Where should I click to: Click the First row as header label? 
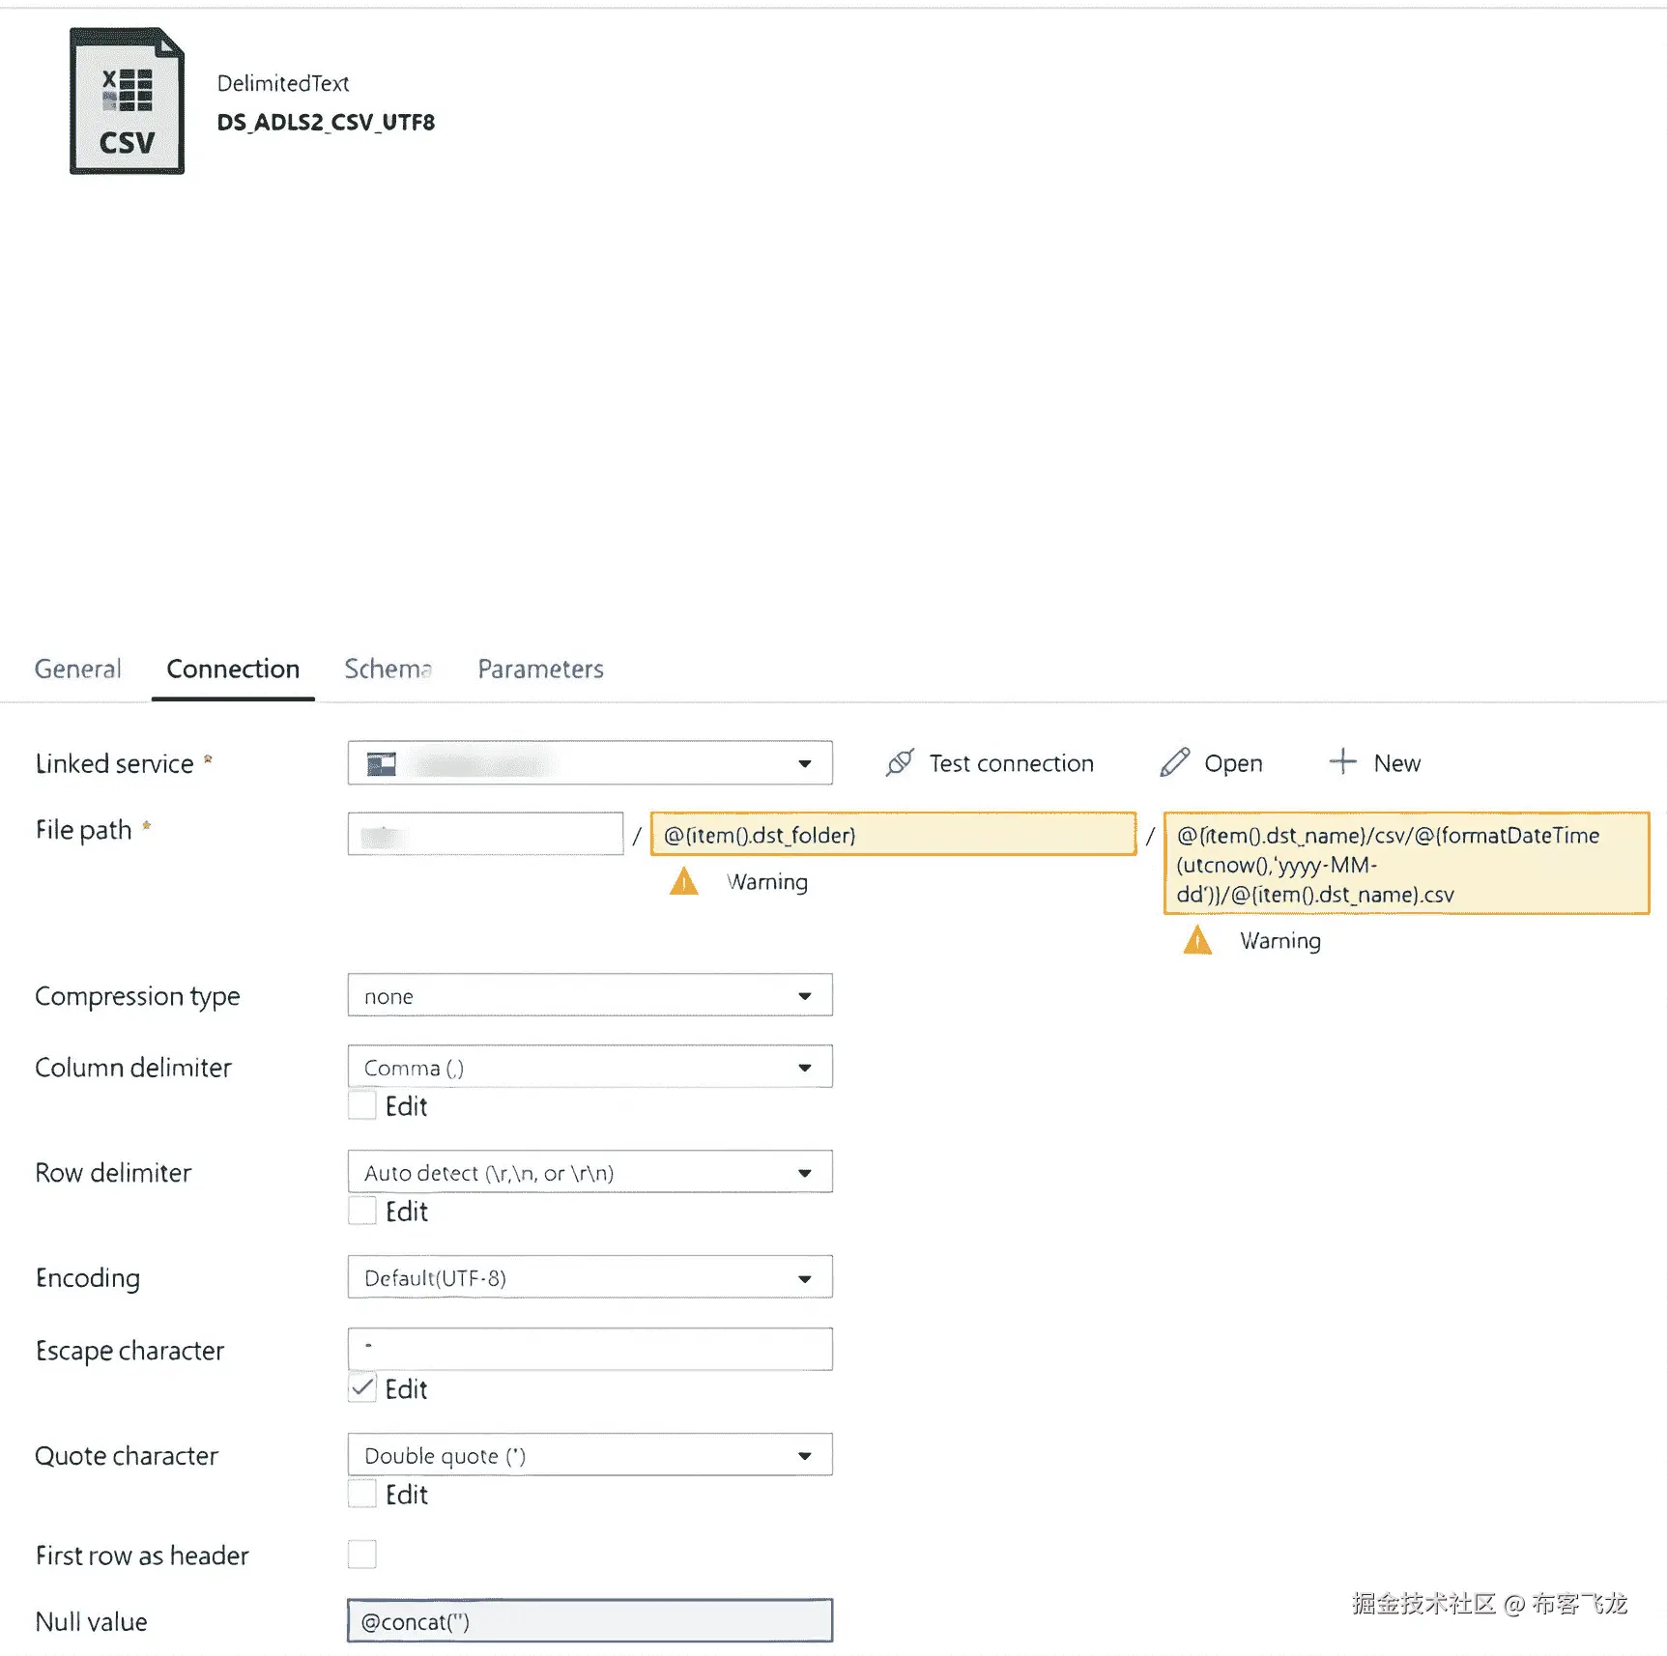pyautogui.click(x=142, y=1556)
